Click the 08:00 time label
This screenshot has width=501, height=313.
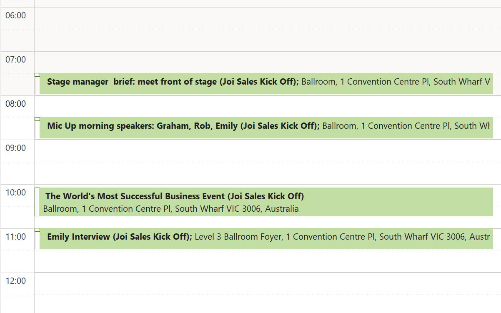point(16,104)
